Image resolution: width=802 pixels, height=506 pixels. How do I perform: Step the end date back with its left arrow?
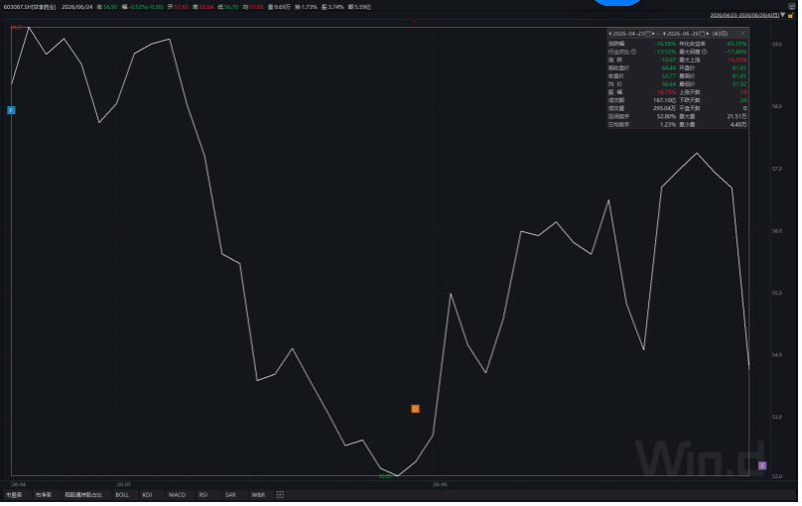click(x=664, y=33)
